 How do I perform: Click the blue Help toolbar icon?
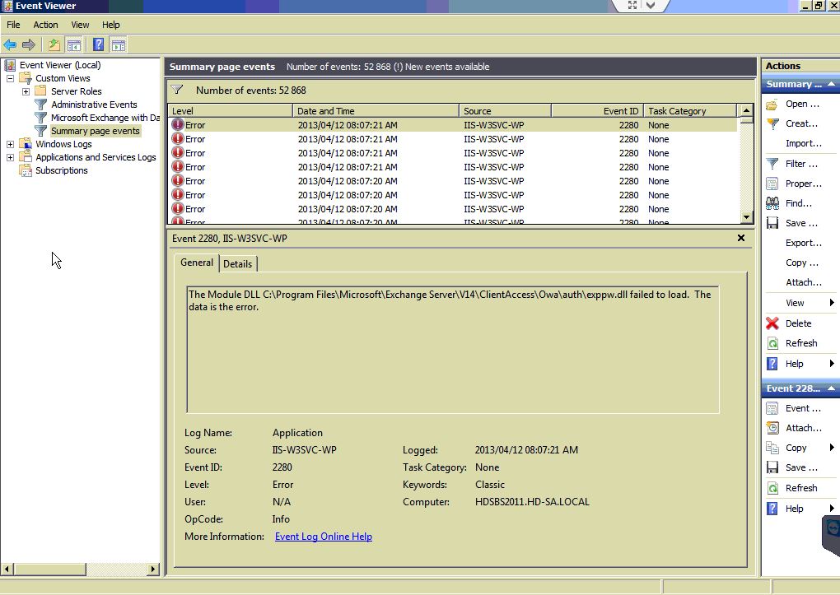coord(99,44)
